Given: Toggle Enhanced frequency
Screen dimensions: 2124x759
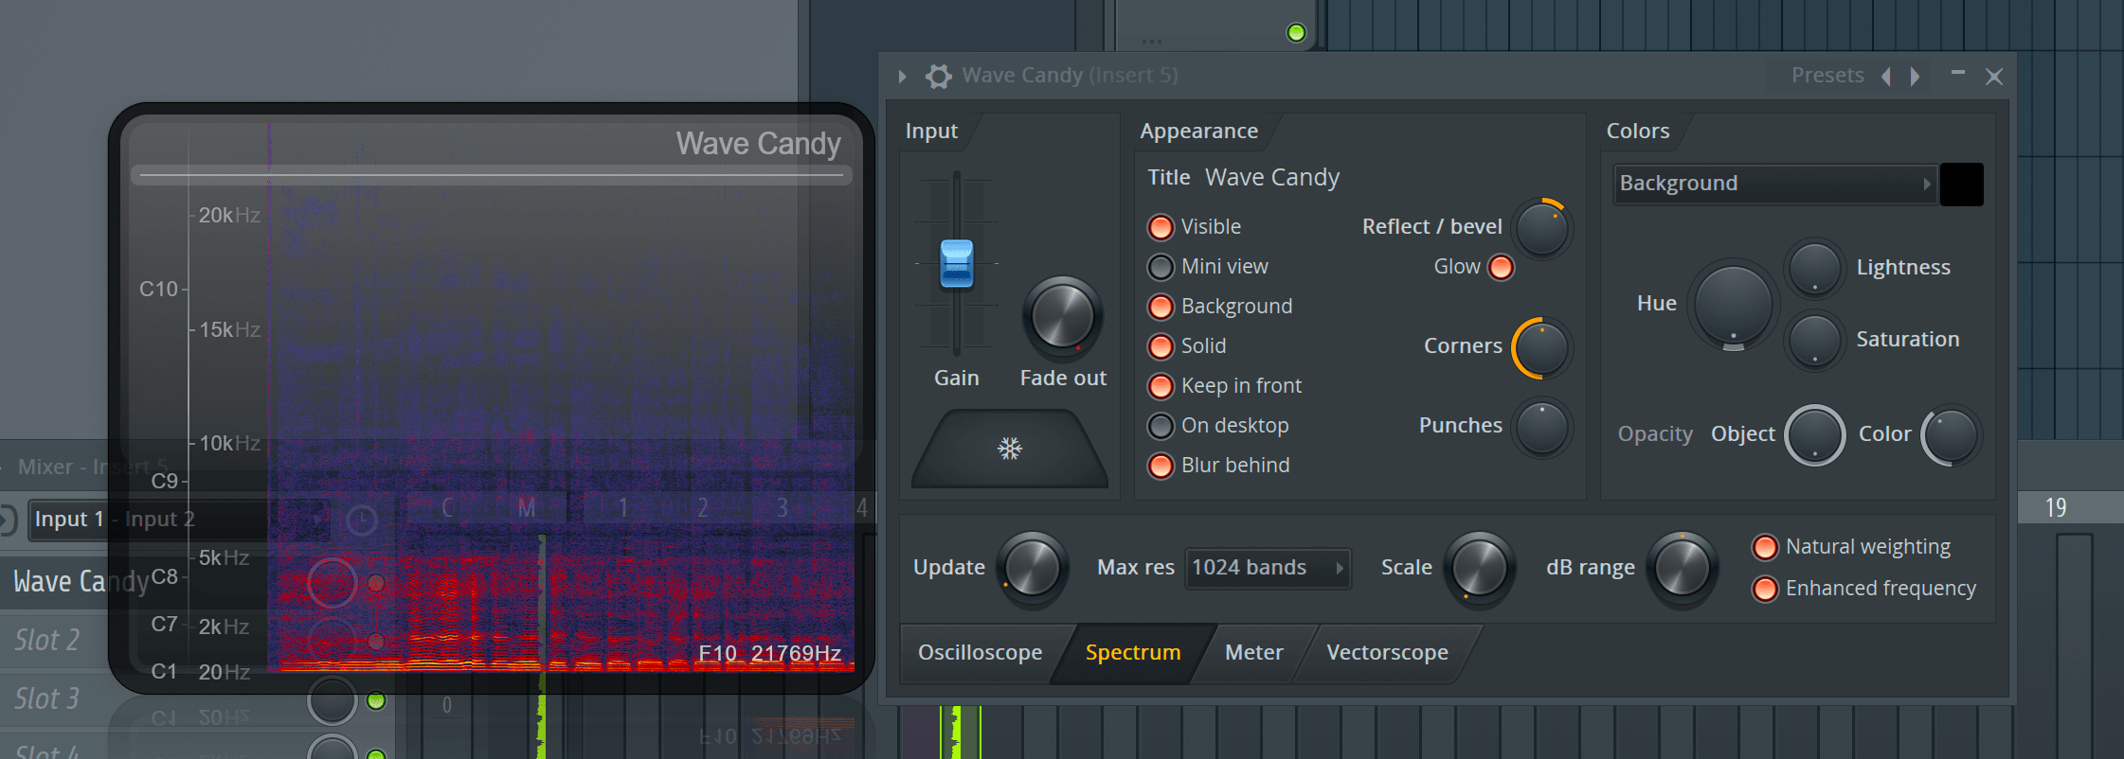Looking at the screenshot, I should [x=1765, y=589].
